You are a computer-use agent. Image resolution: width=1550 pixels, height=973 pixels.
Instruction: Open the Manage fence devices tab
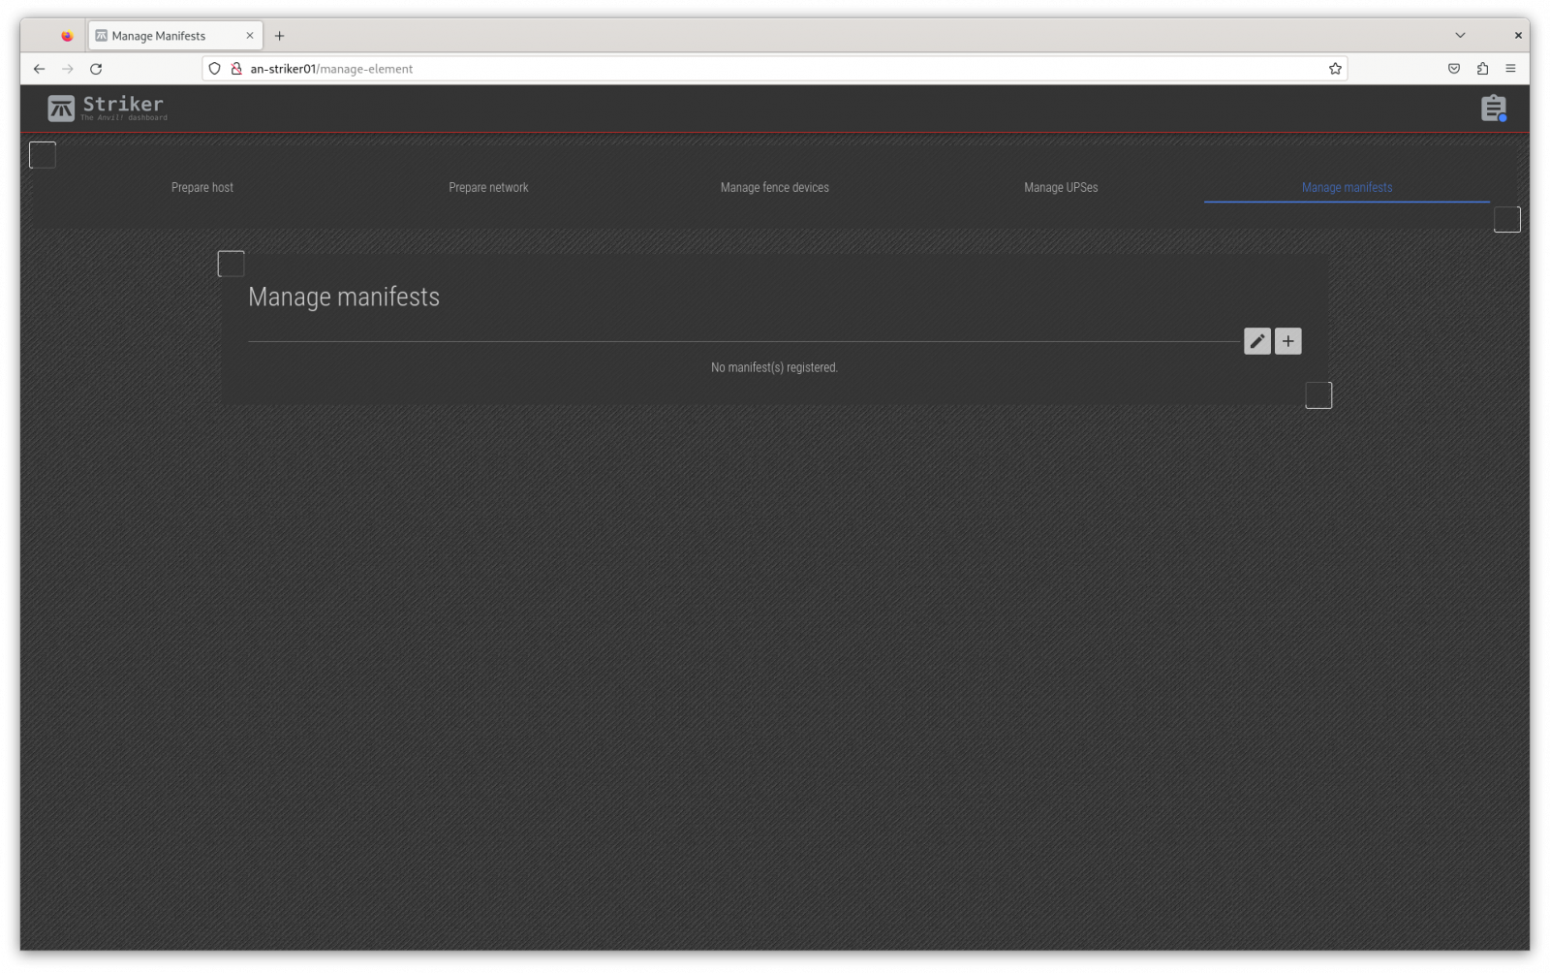coord(774,187)
